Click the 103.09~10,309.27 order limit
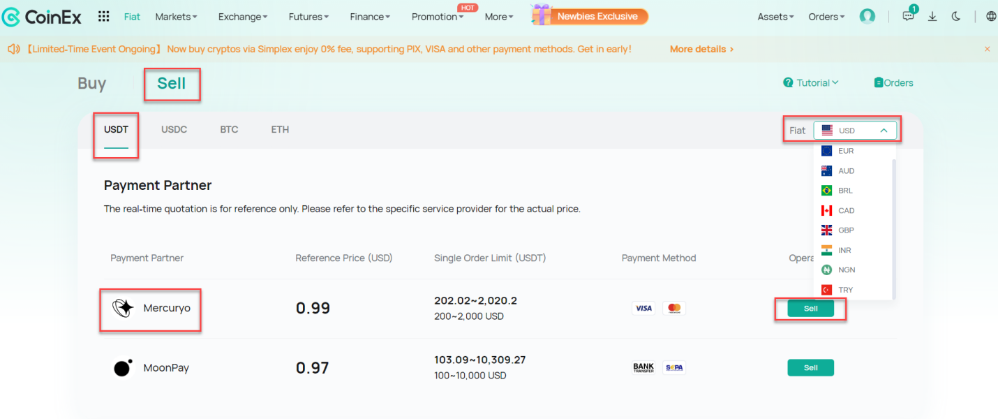This screenshot has height=419, width=998. click(479, 360)
